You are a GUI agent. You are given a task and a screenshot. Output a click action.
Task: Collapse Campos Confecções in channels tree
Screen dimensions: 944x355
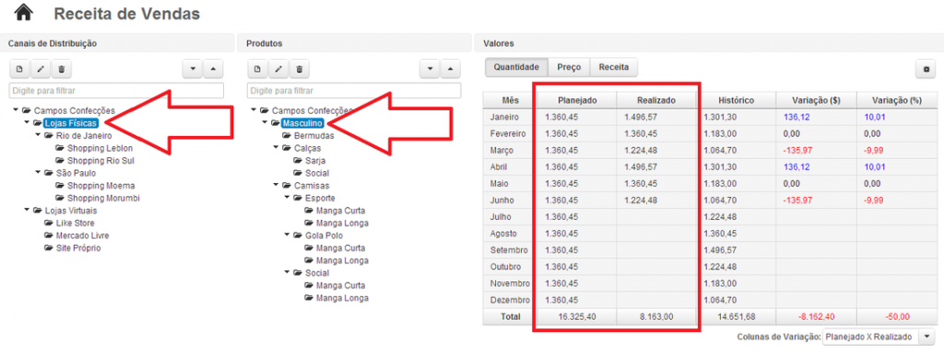pos(16,110)
